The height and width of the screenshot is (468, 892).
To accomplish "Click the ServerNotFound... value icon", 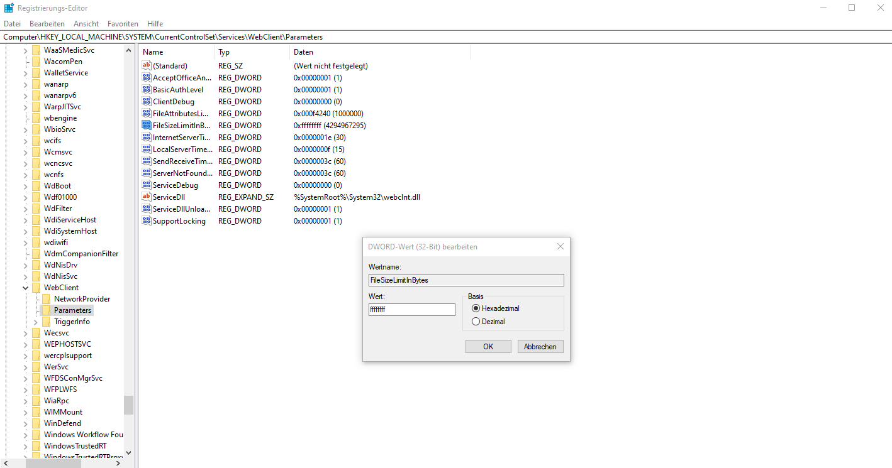I will coord(147,173).
